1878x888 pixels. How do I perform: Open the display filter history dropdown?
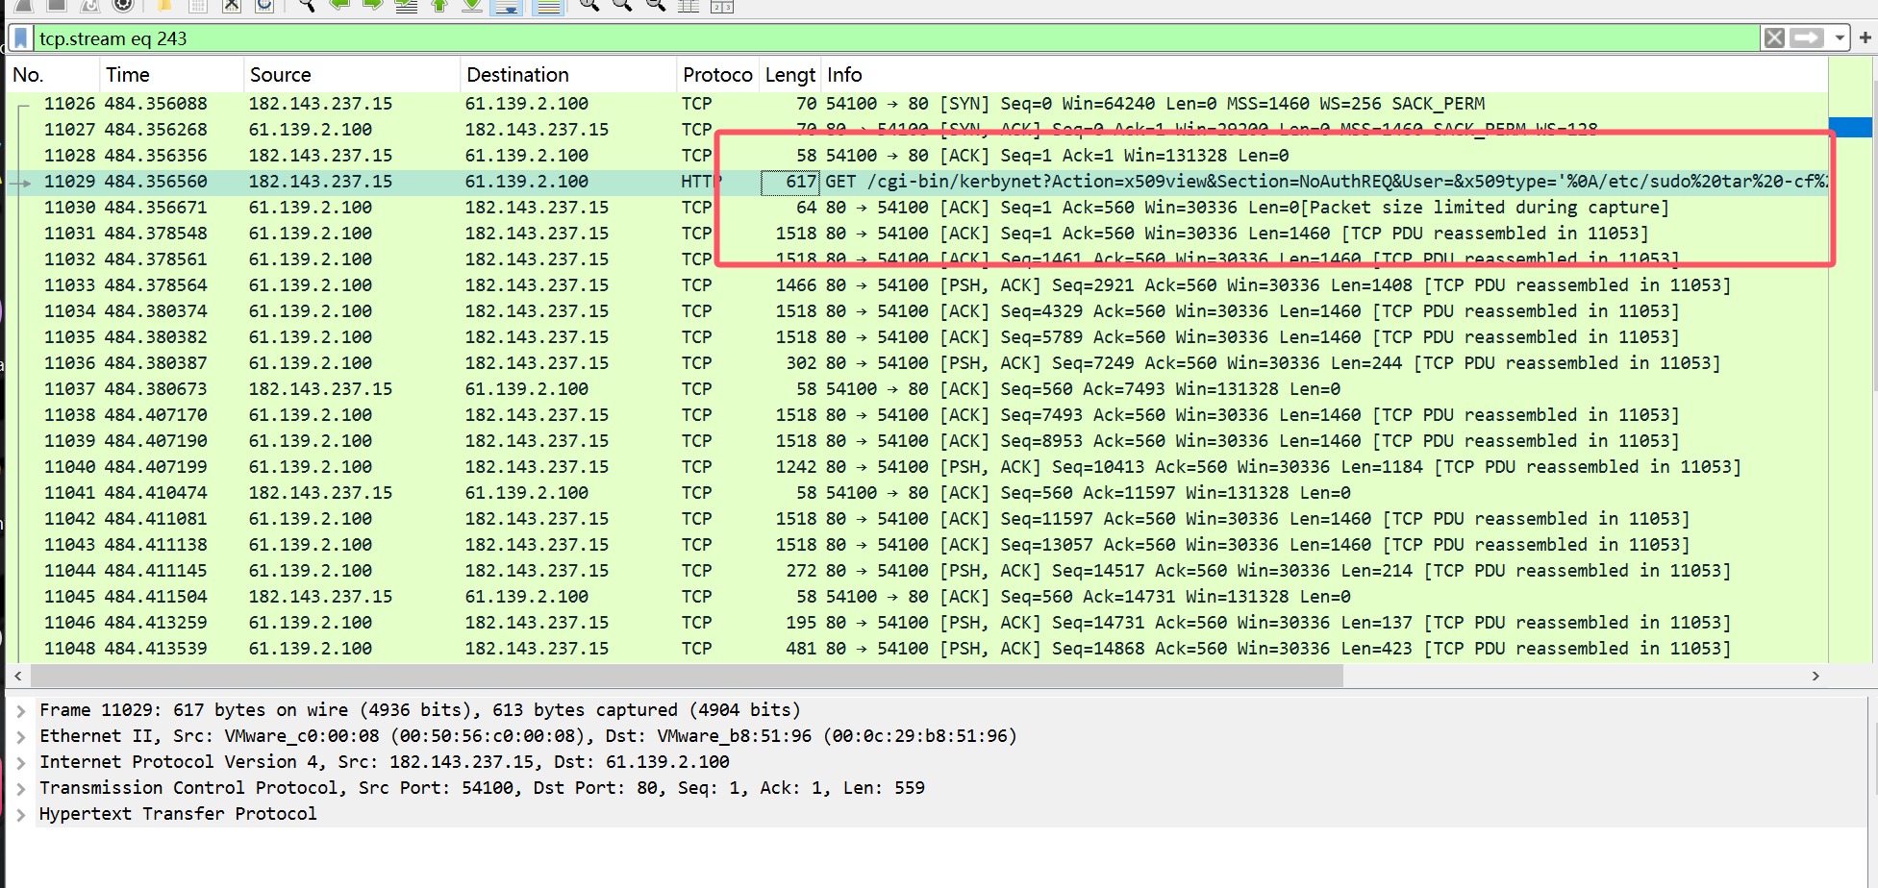(1840, 38)
